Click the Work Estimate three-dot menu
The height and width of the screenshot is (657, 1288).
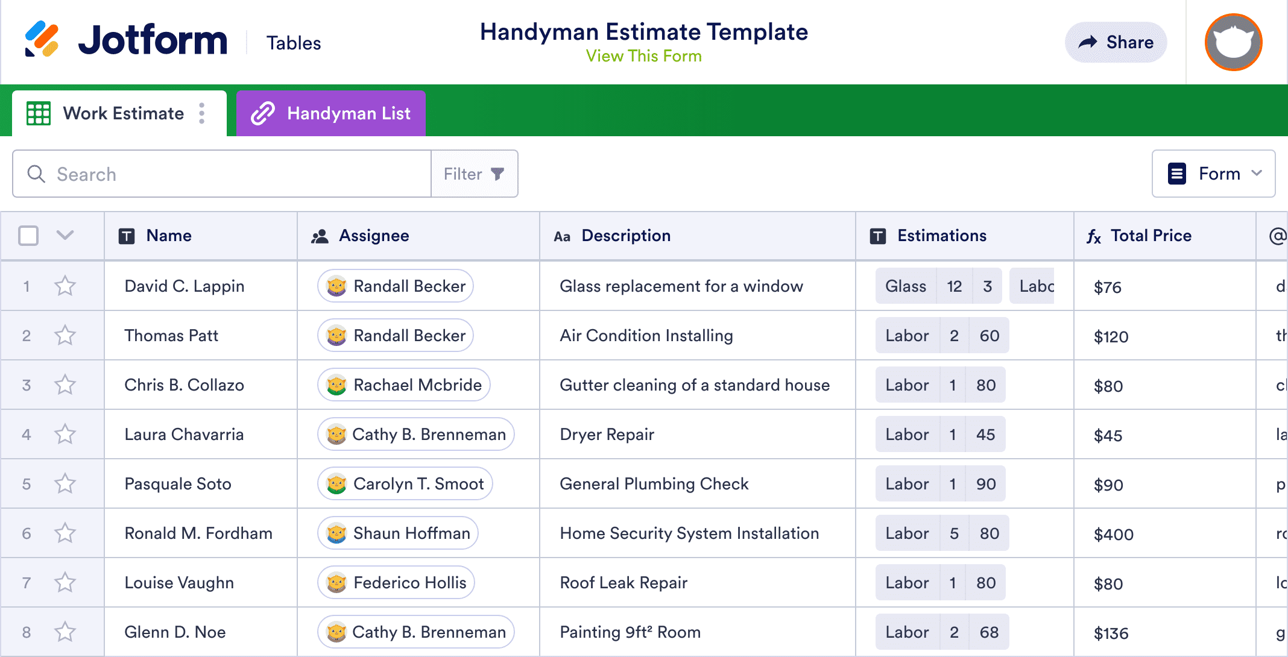202,113
